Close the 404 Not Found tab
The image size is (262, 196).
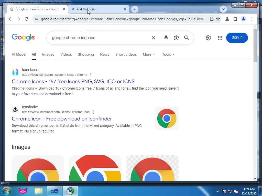[125, 9]
